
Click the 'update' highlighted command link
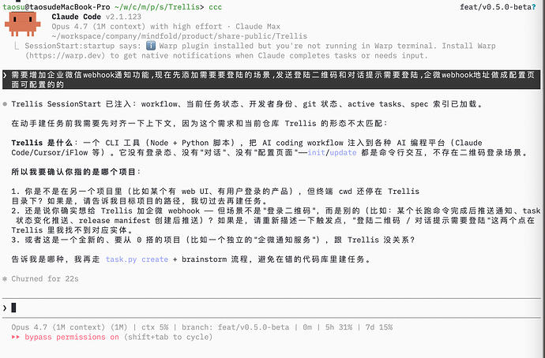pos(343,153)
